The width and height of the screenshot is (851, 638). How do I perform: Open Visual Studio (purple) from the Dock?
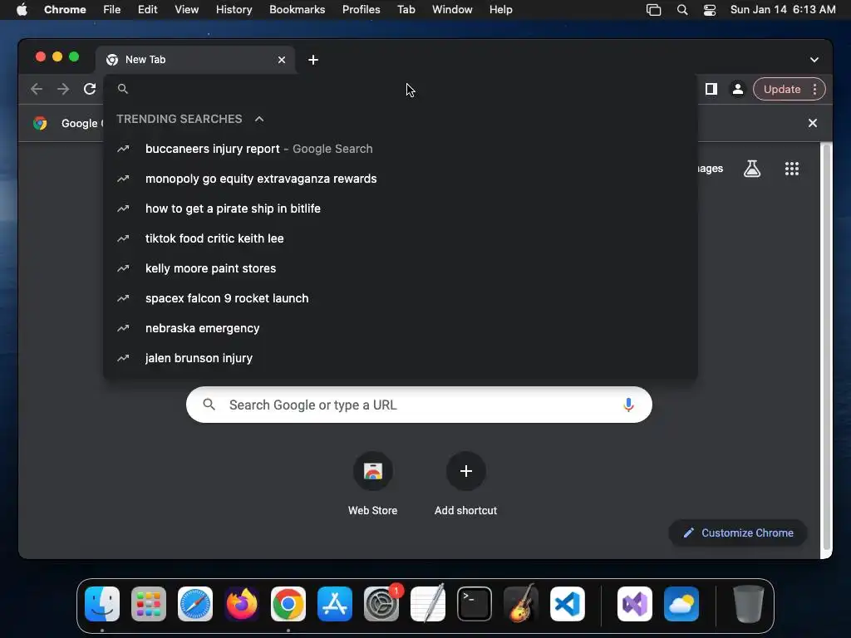point(634,604)
